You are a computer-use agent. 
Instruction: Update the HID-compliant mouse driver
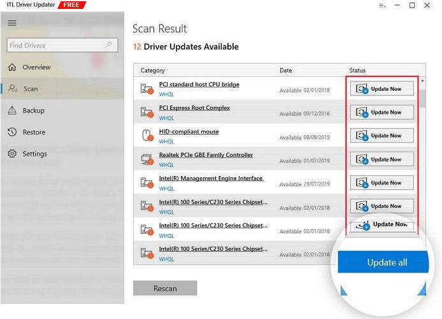[x=382, y=135]
